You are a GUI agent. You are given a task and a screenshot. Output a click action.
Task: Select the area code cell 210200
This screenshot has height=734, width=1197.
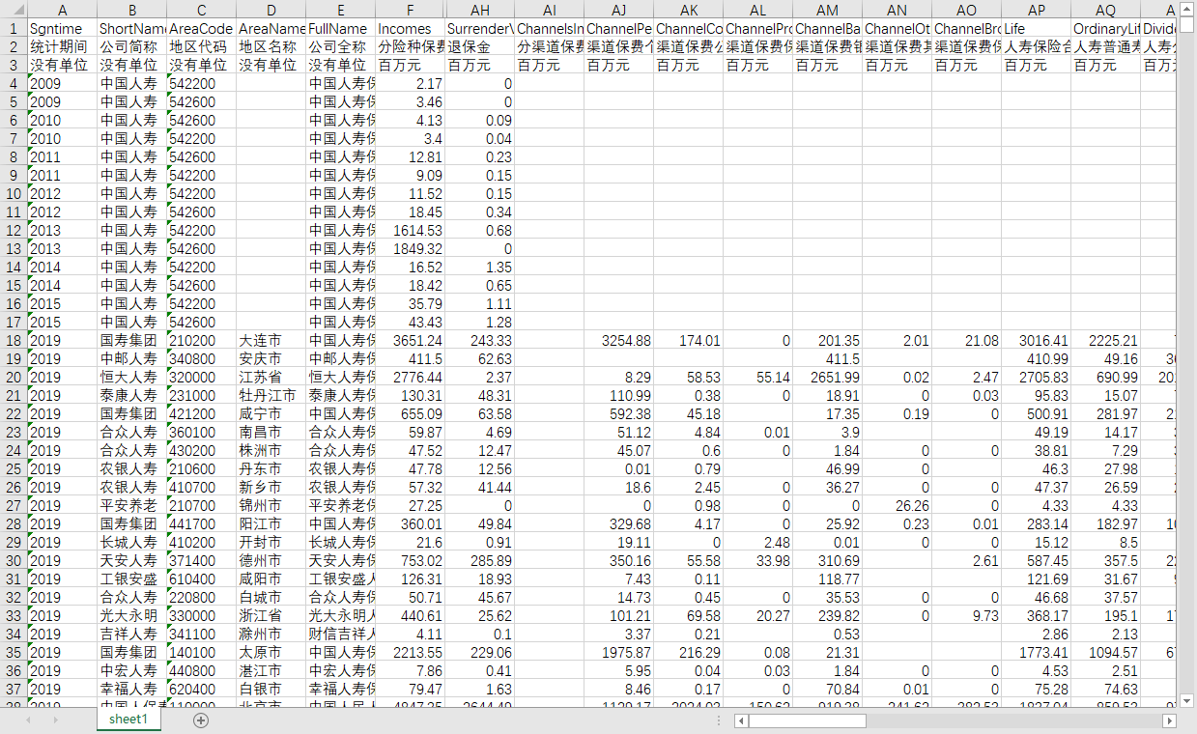(202, 340)
